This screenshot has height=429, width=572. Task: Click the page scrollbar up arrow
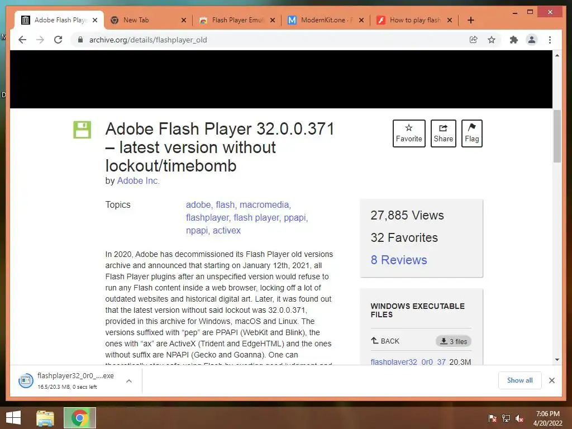(x=557, y=55)
